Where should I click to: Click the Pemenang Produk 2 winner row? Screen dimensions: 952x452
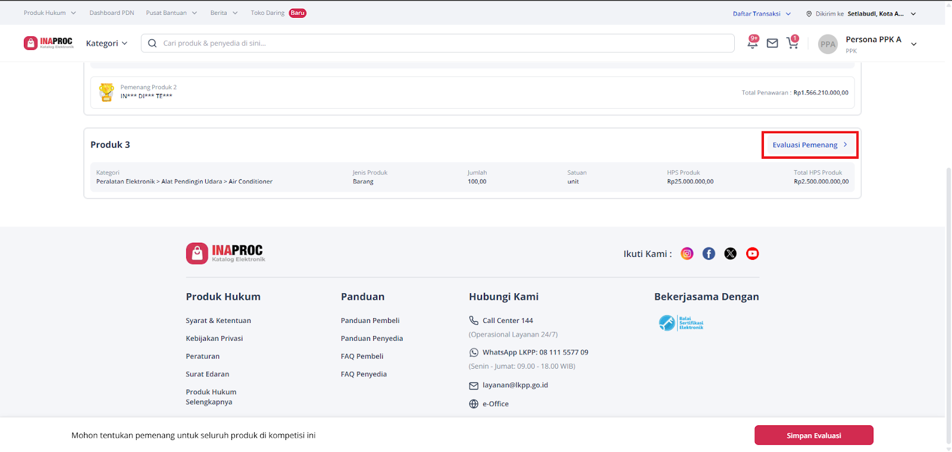pyautogui.click(x=472, y=92)
